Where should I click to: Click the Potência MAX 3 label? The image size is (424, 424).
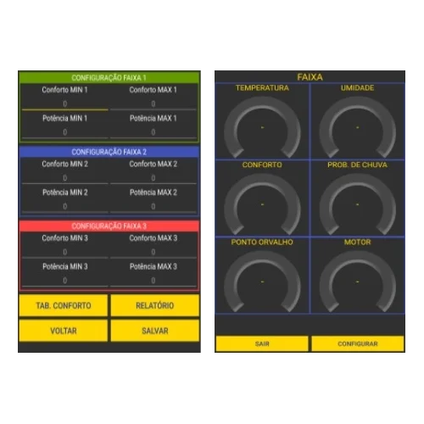pos(153,266)
